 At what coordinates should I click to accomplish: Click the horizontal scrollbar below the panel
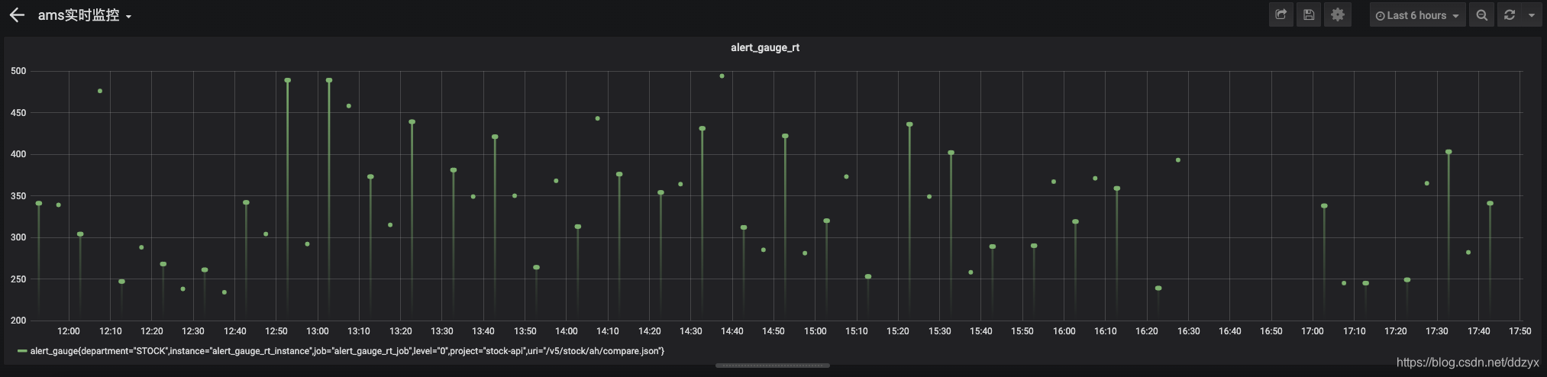772,366
